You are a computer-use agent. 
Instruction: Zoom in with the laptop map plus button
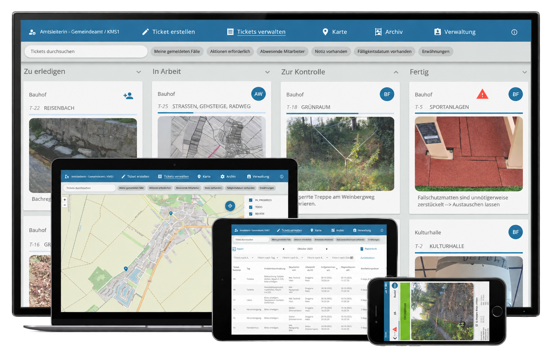pyautogui.click(x=64, y=200)
